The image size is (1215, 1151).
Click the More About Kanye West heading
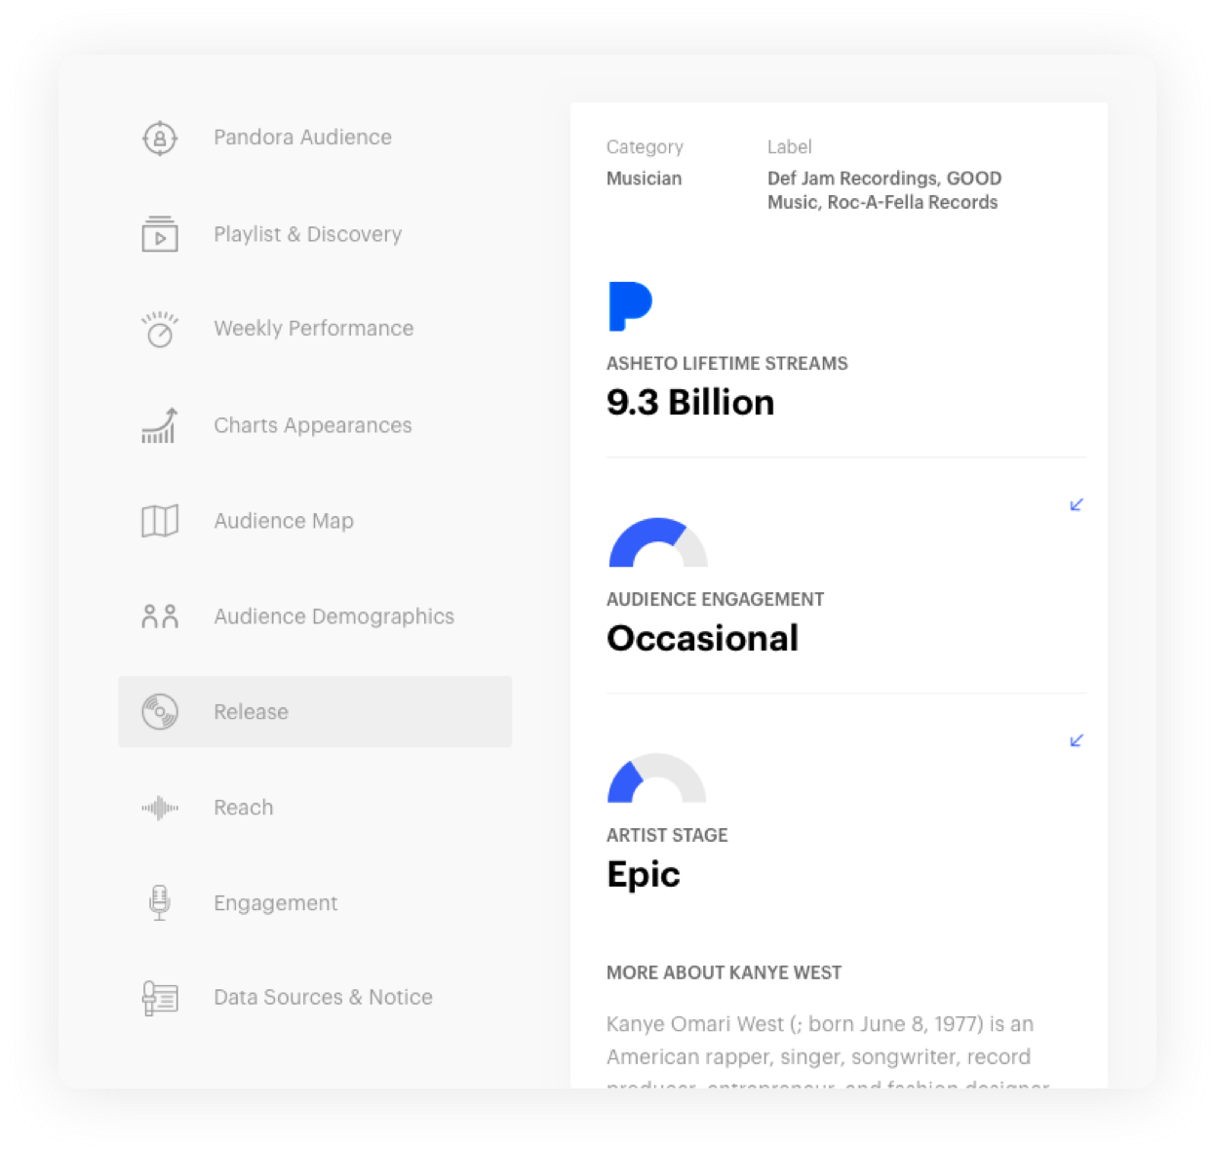click(x=724, y=972)
